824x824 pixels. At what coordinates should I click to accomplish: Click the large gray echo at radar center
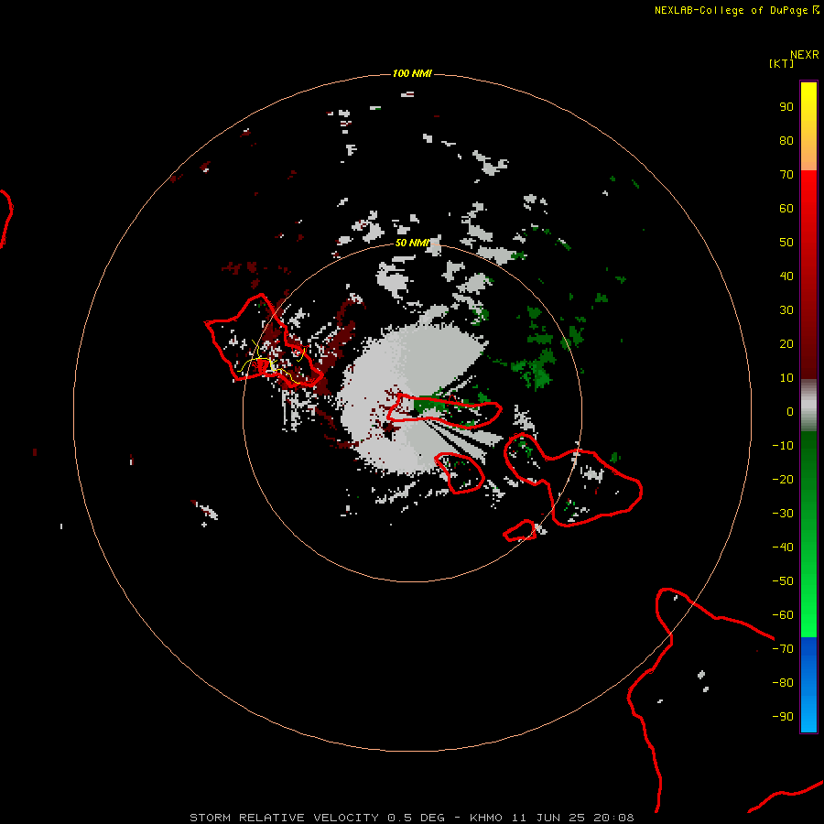[411, 396]
